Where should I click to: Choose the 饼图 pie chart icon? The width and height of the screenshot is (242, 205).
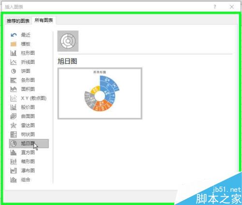(x=14, y=71)
